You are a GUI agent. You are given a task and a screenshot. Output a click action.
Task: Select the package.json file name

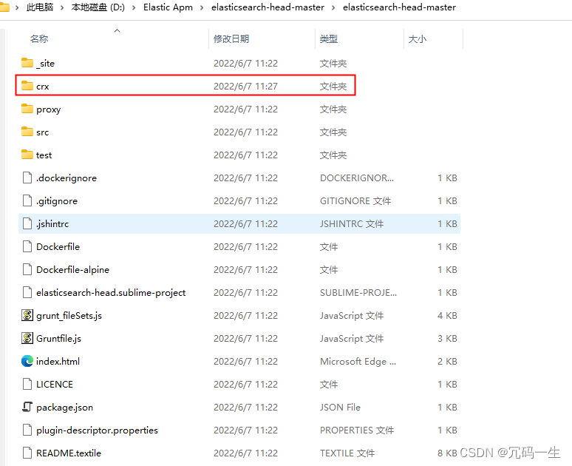pyautogui.click(x=64, y=408)
